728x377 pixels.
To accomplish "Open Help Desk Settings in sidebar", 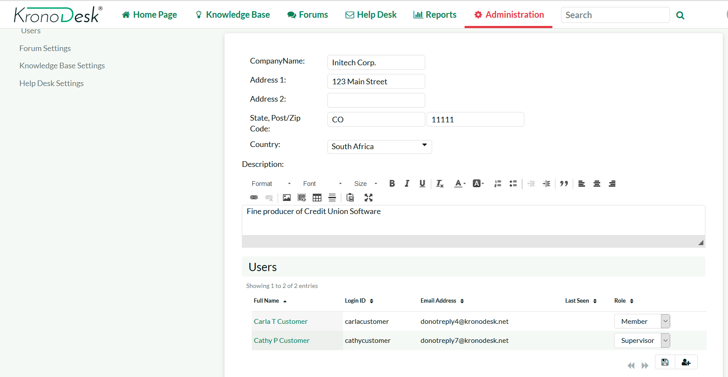I will tap(51, 83).
